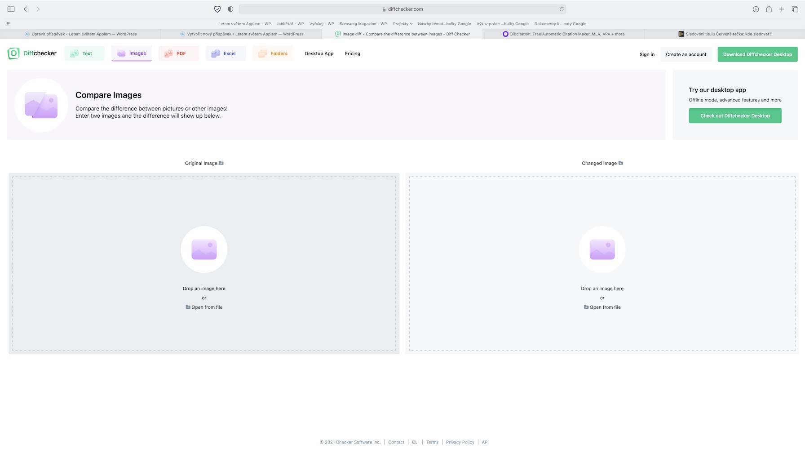805x453 pixels.
Task: Open the Vyfukej - WP bookmark
Action: pyautogui.click(x=322, y=24)
